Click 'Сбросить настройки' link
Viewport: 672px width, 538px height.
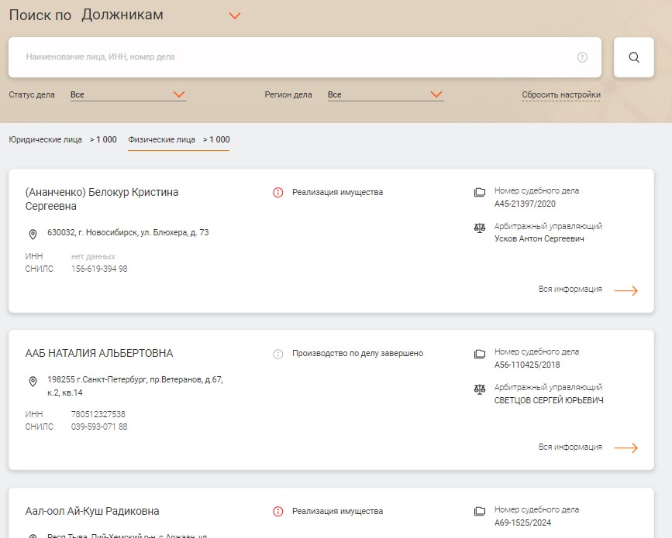(x=561, y=94)
